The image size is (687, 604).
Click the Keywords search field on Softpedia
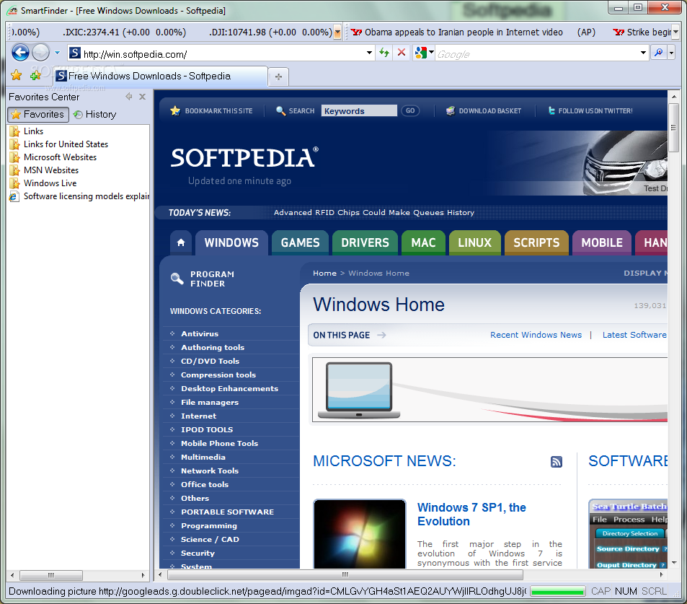pyautogui.click(x=359, y=111)
